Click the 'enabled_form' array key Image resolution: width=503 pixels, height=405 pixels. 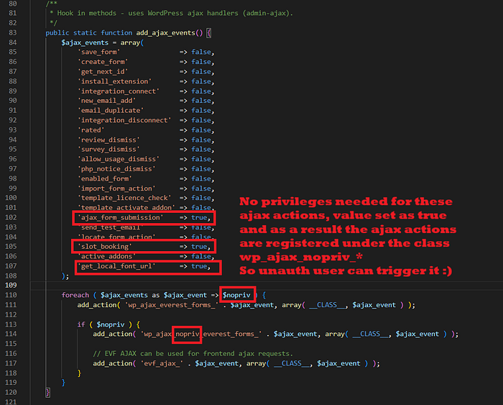(x=105, y=178)
